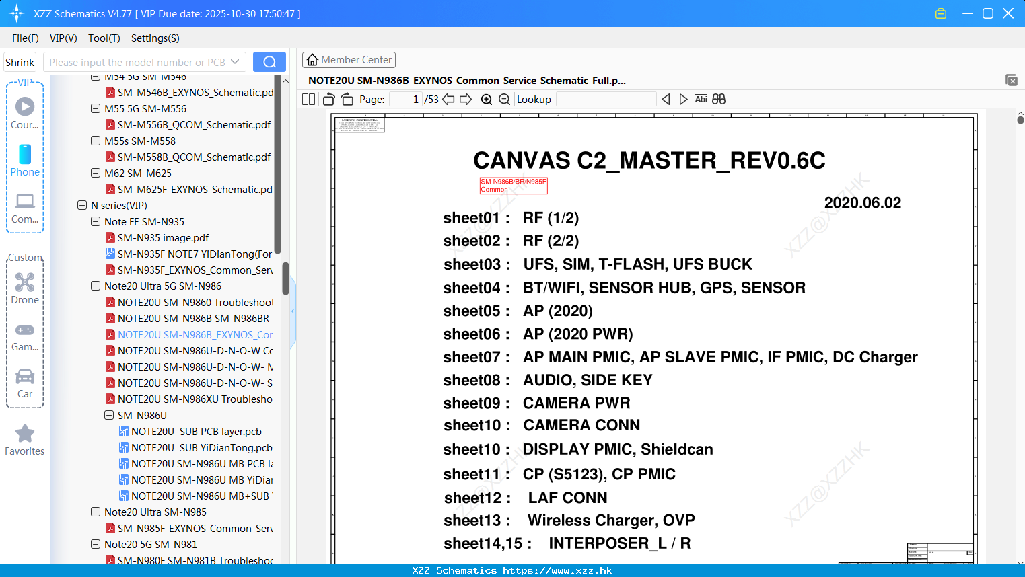Open NOTE20U SM-N986U MB+SUB file

point(196,496)
